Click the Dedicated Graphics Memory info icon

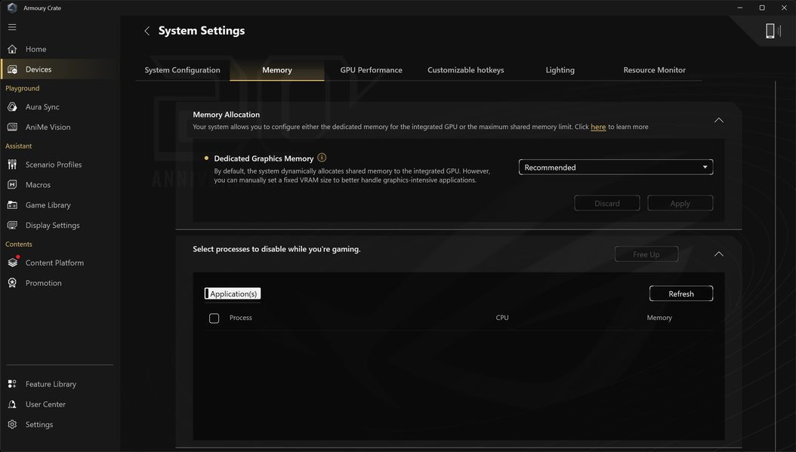pyautogui.click(x=322, y=158)
